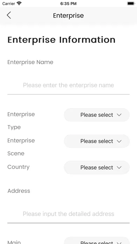Click the Enterprise Type chevron arrow

pyautogui.click(x=119, y=115)
